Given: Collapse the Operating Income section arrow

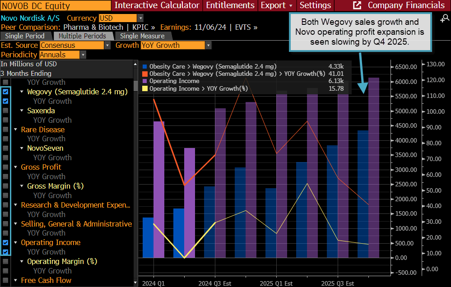Looking at the screenshot, I should coord(15,242).
